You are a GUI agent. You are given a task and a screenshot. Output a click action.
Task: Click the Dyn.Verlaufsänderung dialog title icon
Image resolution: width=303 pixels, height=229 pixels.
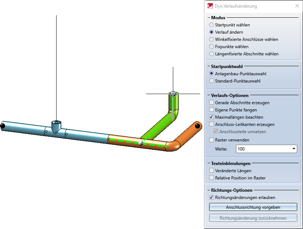(210, 6)
